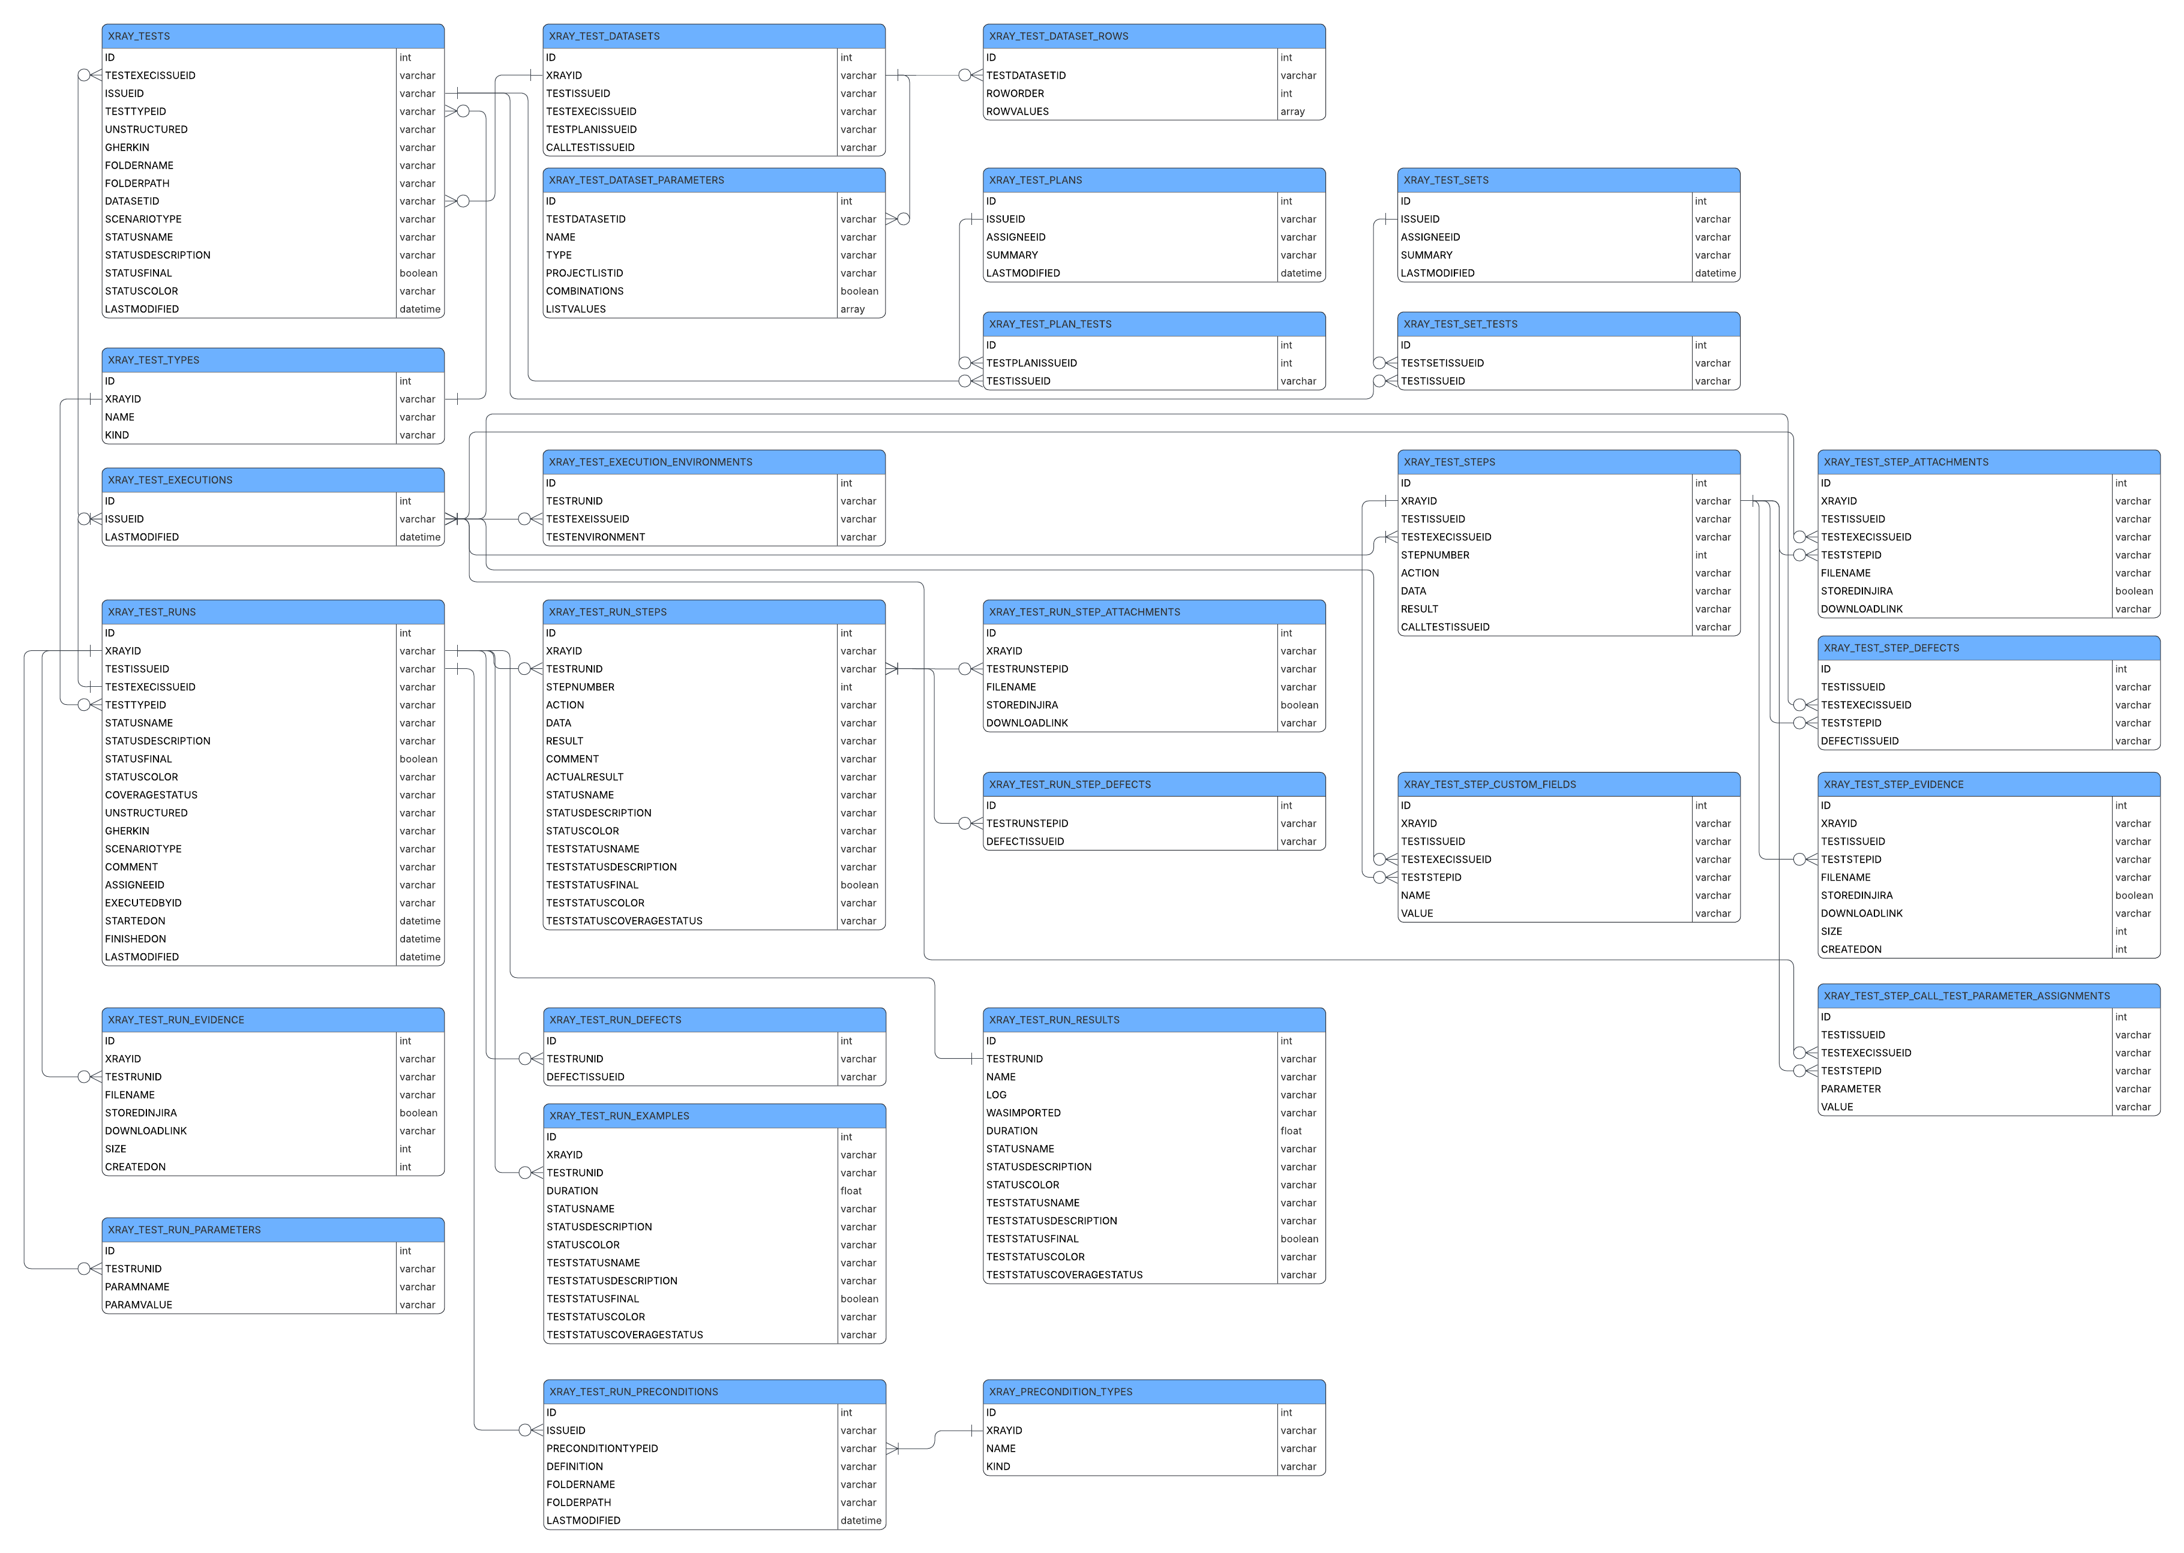Image resolution: width=2184 pixels, height=1553 pixels.
Task: Select the XRAY_TEST_STEP_ATTACHMENTS table header
Action: click(x=1988, y=462)
